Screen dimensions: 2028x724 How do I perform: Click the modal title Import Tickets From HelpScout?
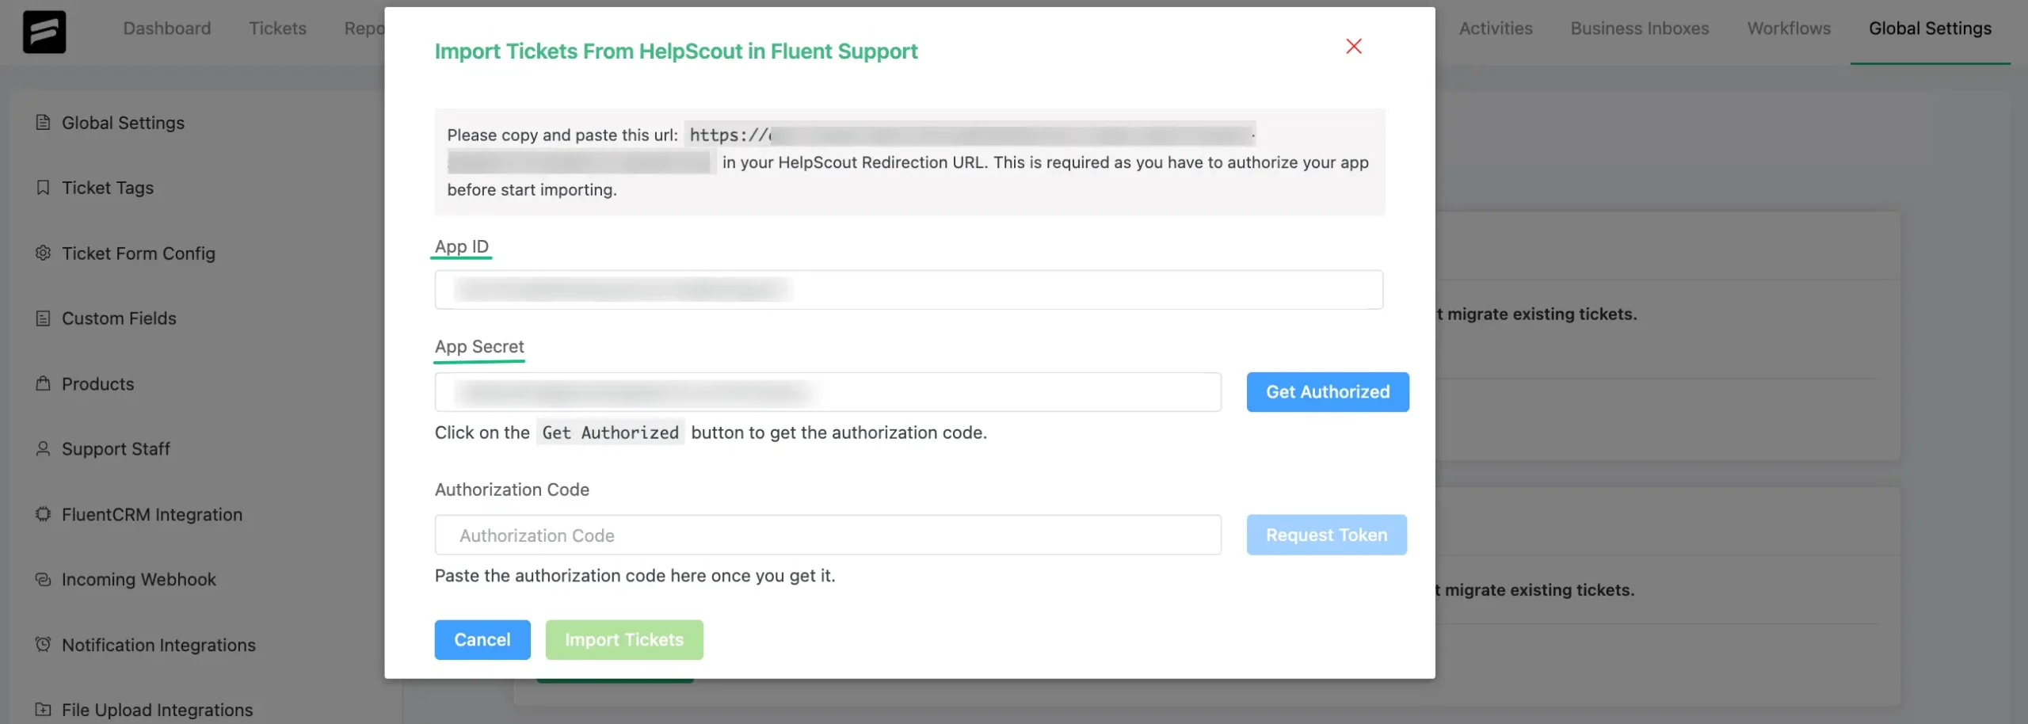tap(676, 51)
